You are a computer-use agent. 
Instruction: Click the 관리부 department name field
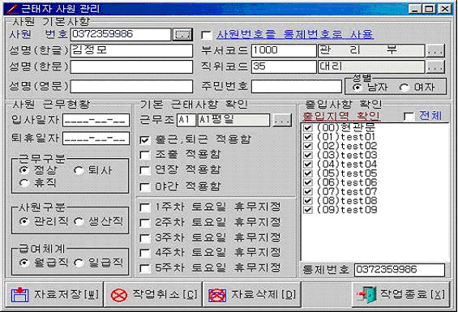pyautogui.click(x=371, y=50)
